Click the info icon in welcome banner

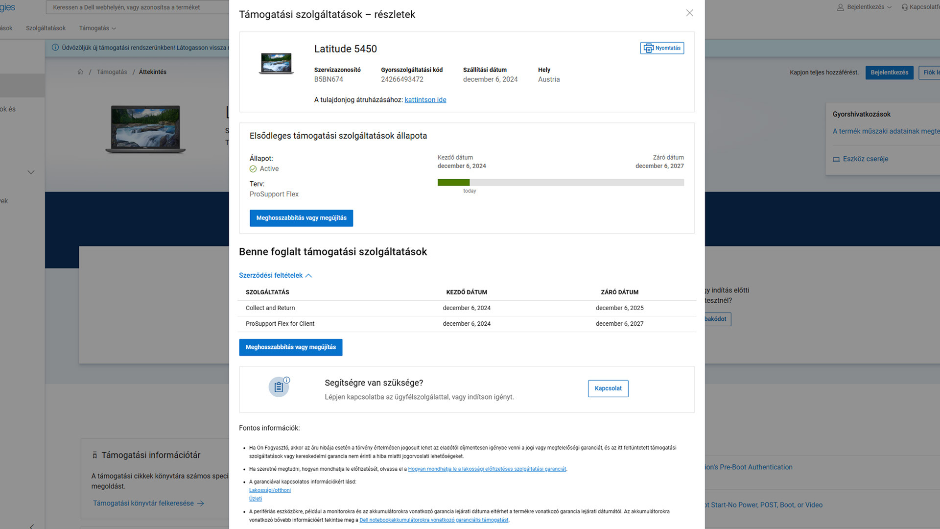click(55, 48)
